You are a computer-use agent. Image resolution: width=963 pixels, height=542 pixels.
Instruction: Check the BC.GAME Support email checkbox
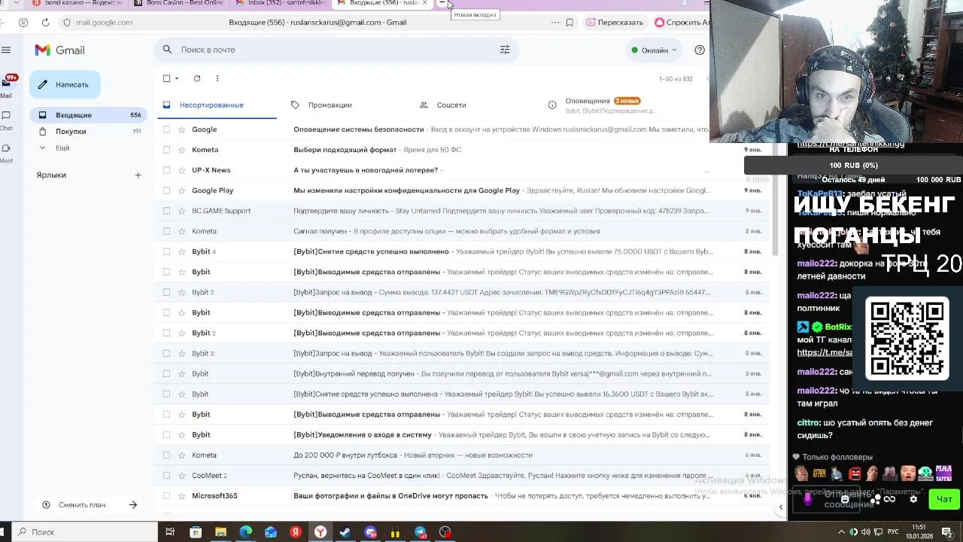[x=166, y=211]
